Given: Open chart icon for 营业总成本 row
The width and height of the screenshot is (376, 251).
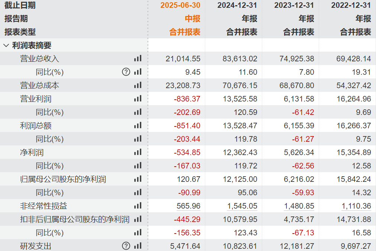Looking at the screenshot, I should 138,85.
